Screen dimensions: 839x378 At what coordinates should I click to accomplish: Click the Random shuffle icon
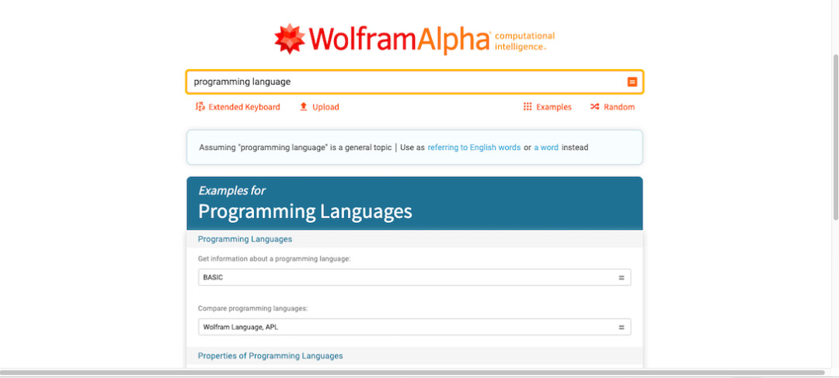coord(594,107)
